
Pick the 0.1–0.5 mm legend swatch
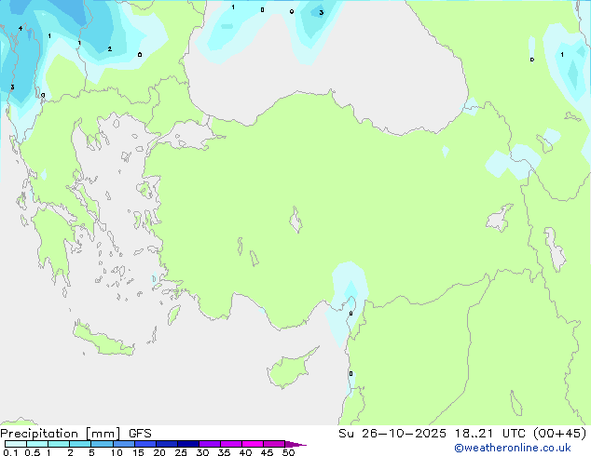[x=16, y=444]
